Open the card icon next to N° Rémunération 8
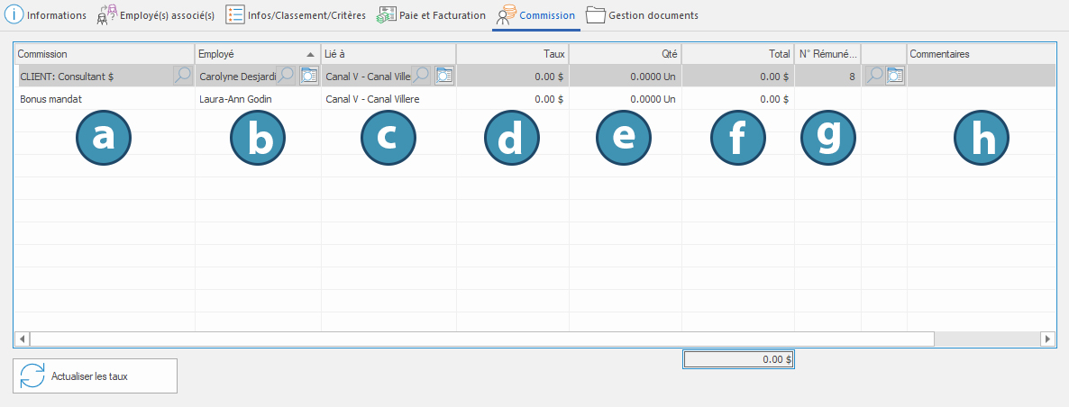Screen dimensions: 1069x407 [x=895, y=77]
